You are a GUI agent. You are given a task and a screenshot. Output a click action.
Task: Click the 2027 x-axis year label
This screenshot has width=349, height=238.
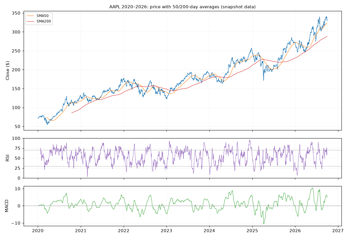pyautogui.click(x=338, y=231)
